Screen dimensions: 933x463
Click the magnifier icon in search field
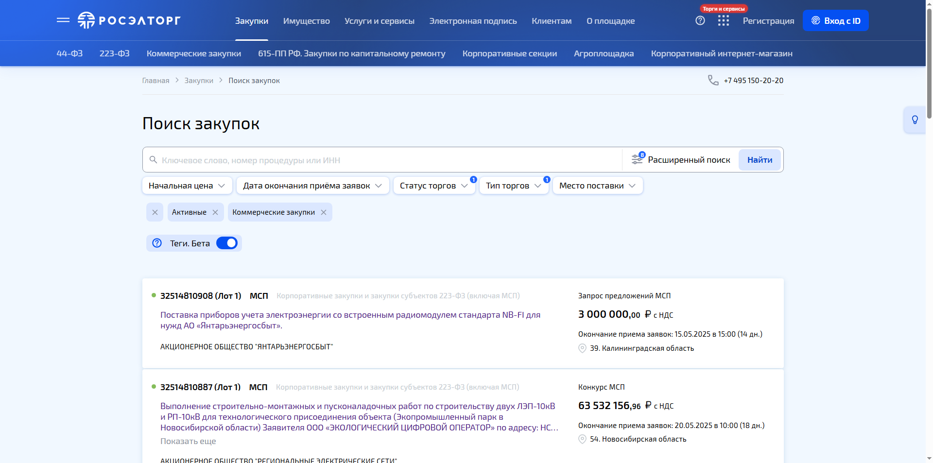(x=153, y=160)
